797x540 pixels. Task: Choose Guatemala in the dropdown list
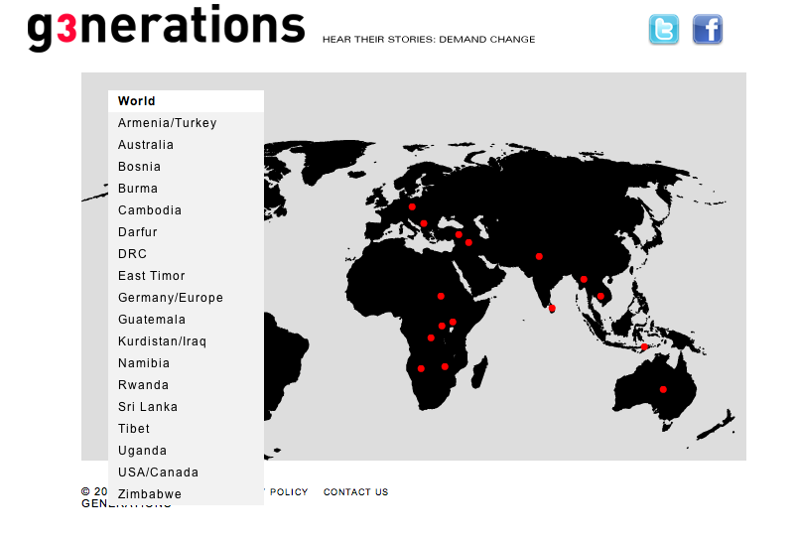click(x=152, y=320)
